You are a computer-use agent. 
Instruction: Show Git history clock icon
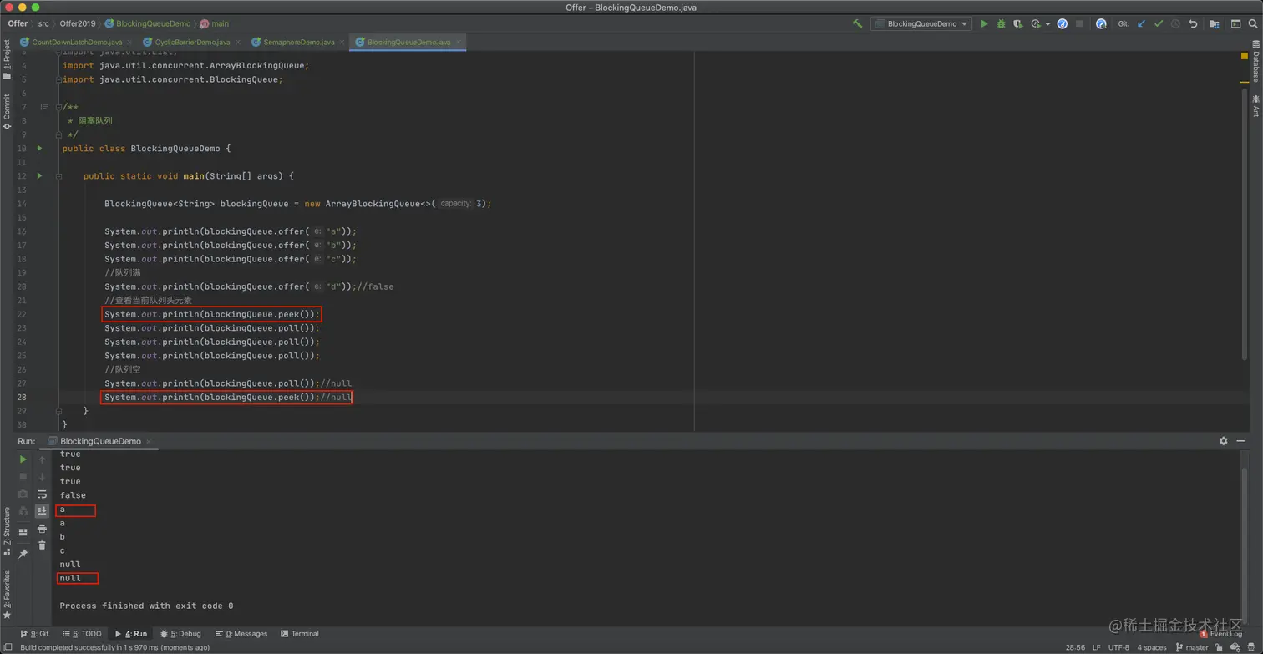coord(1175,24)
